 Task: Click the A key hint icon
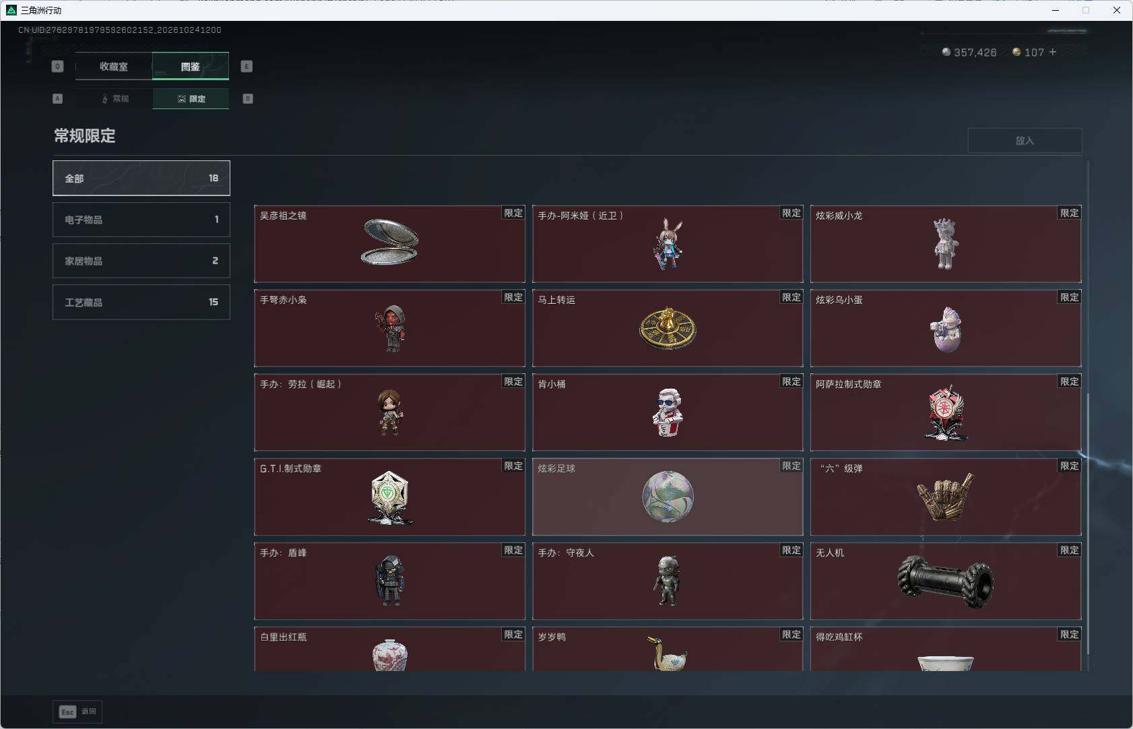point(57,98)
